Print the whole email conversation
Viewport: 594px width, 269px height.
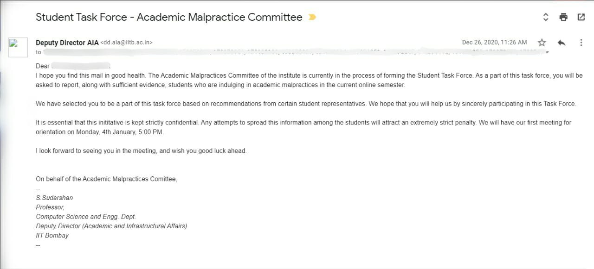(563, 18)
